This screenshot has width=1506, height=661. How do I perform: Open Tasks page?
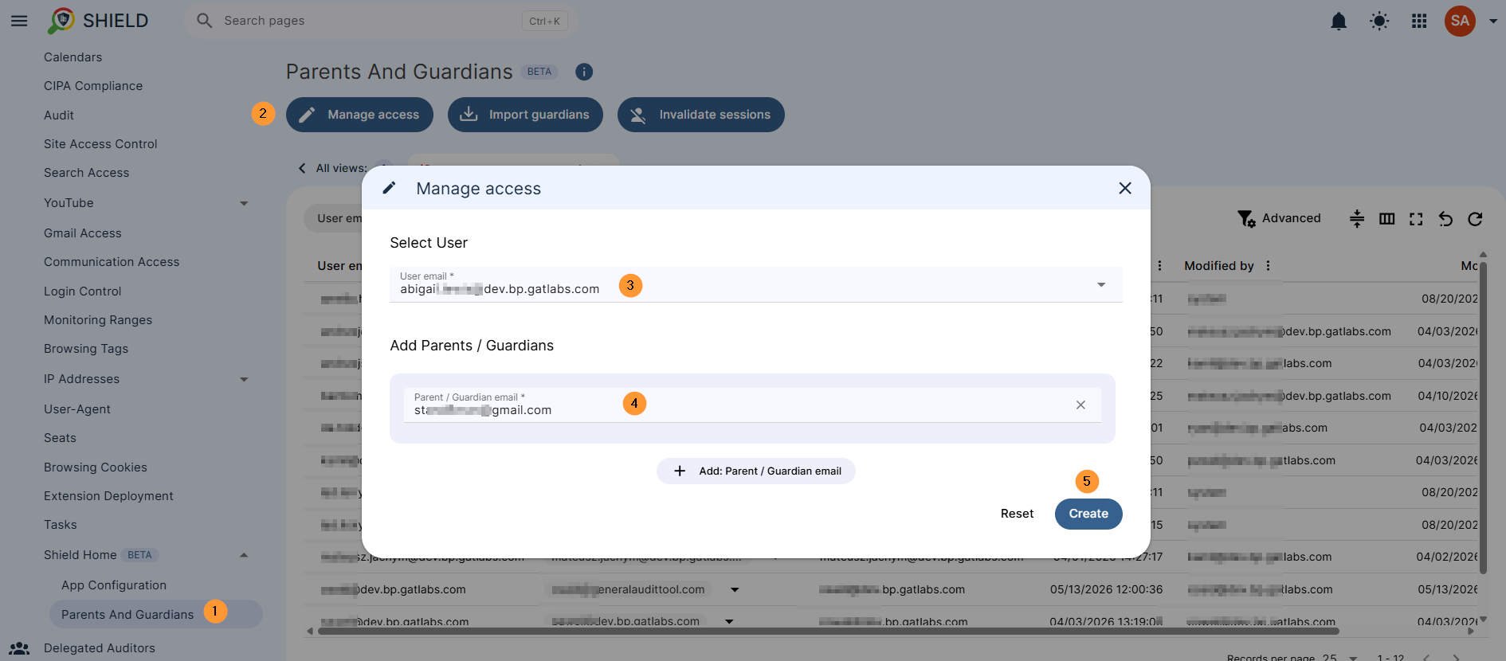[x=61, y=525]
